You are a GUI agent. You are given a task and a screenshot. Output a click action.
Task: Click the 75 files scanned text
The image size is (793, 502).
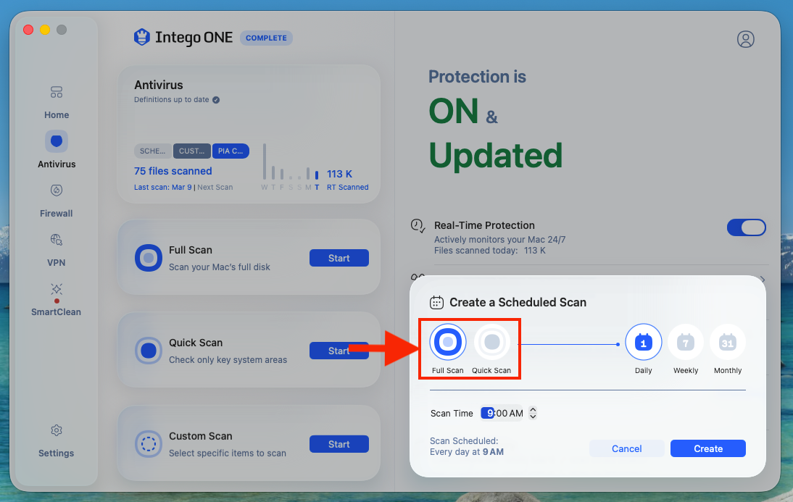coord(173,171)
